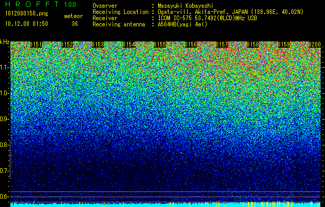Click the 0153 time marker
This screenshot has height=207, width=325.
pyautogui.click(x=98, y=45)
